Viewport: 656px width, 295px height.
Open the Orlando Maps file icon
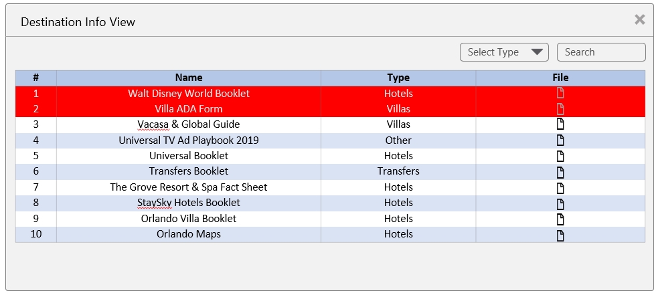click(560, 235)
